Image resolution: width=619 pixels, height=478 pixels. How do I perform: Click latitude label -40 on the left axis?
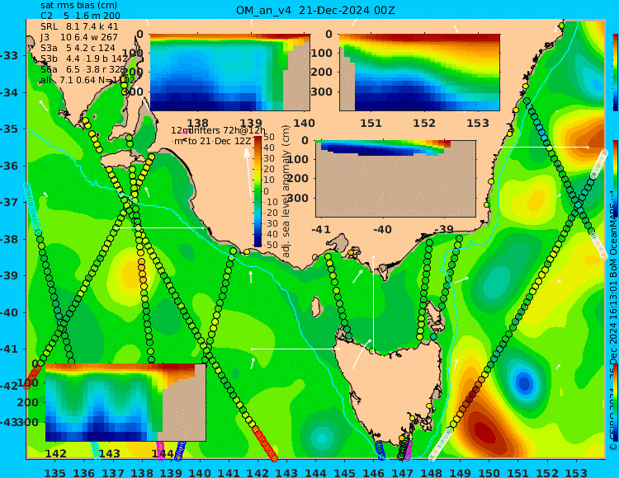click(8, 313)
